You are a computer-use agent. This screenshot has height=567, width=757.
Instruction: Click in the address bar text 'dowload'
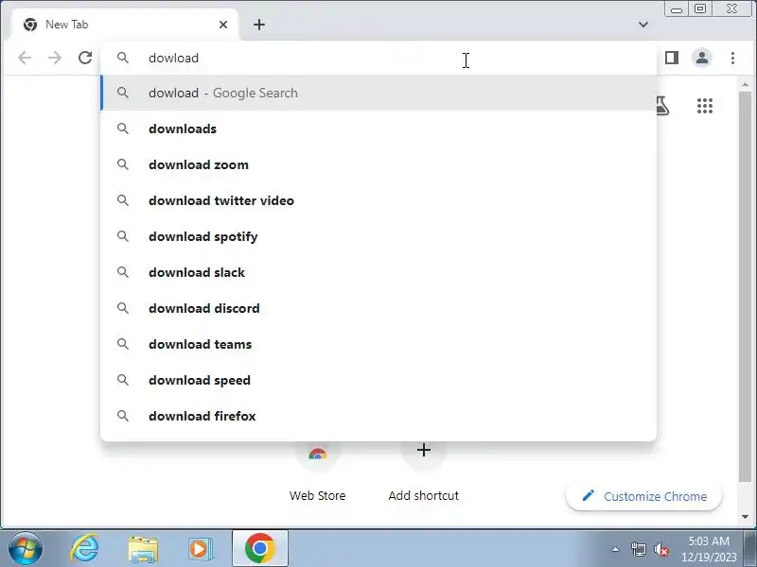[x=173, y=58]
